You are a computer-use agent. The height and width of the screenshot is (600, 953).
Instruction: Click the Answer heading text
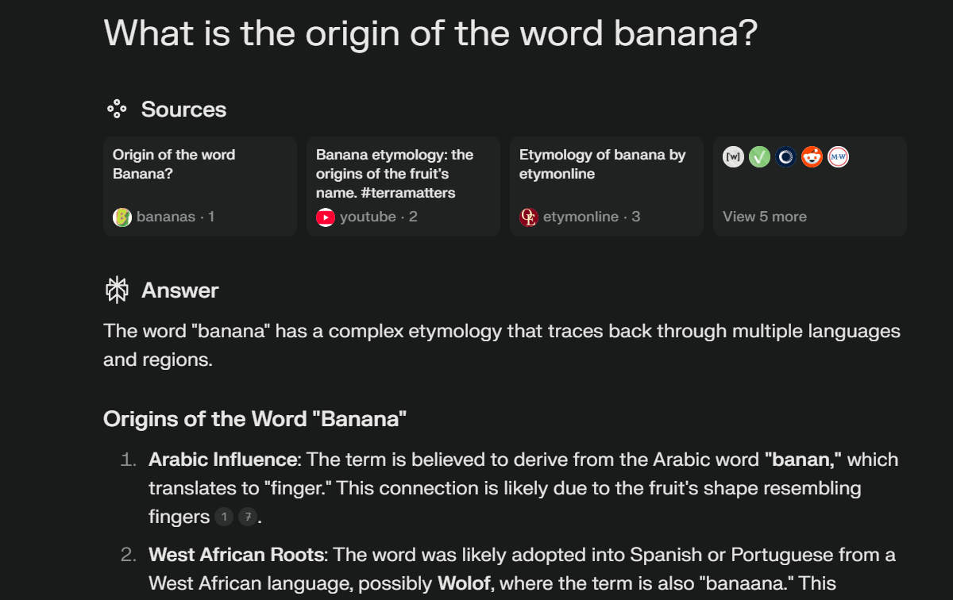pos(179,290)
